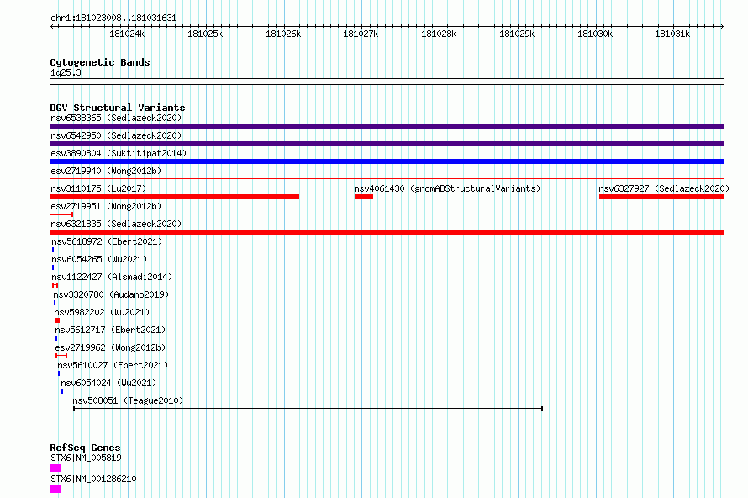
Task: Select the nsv1122427 small red marker
Action: [x=55, y=285]
